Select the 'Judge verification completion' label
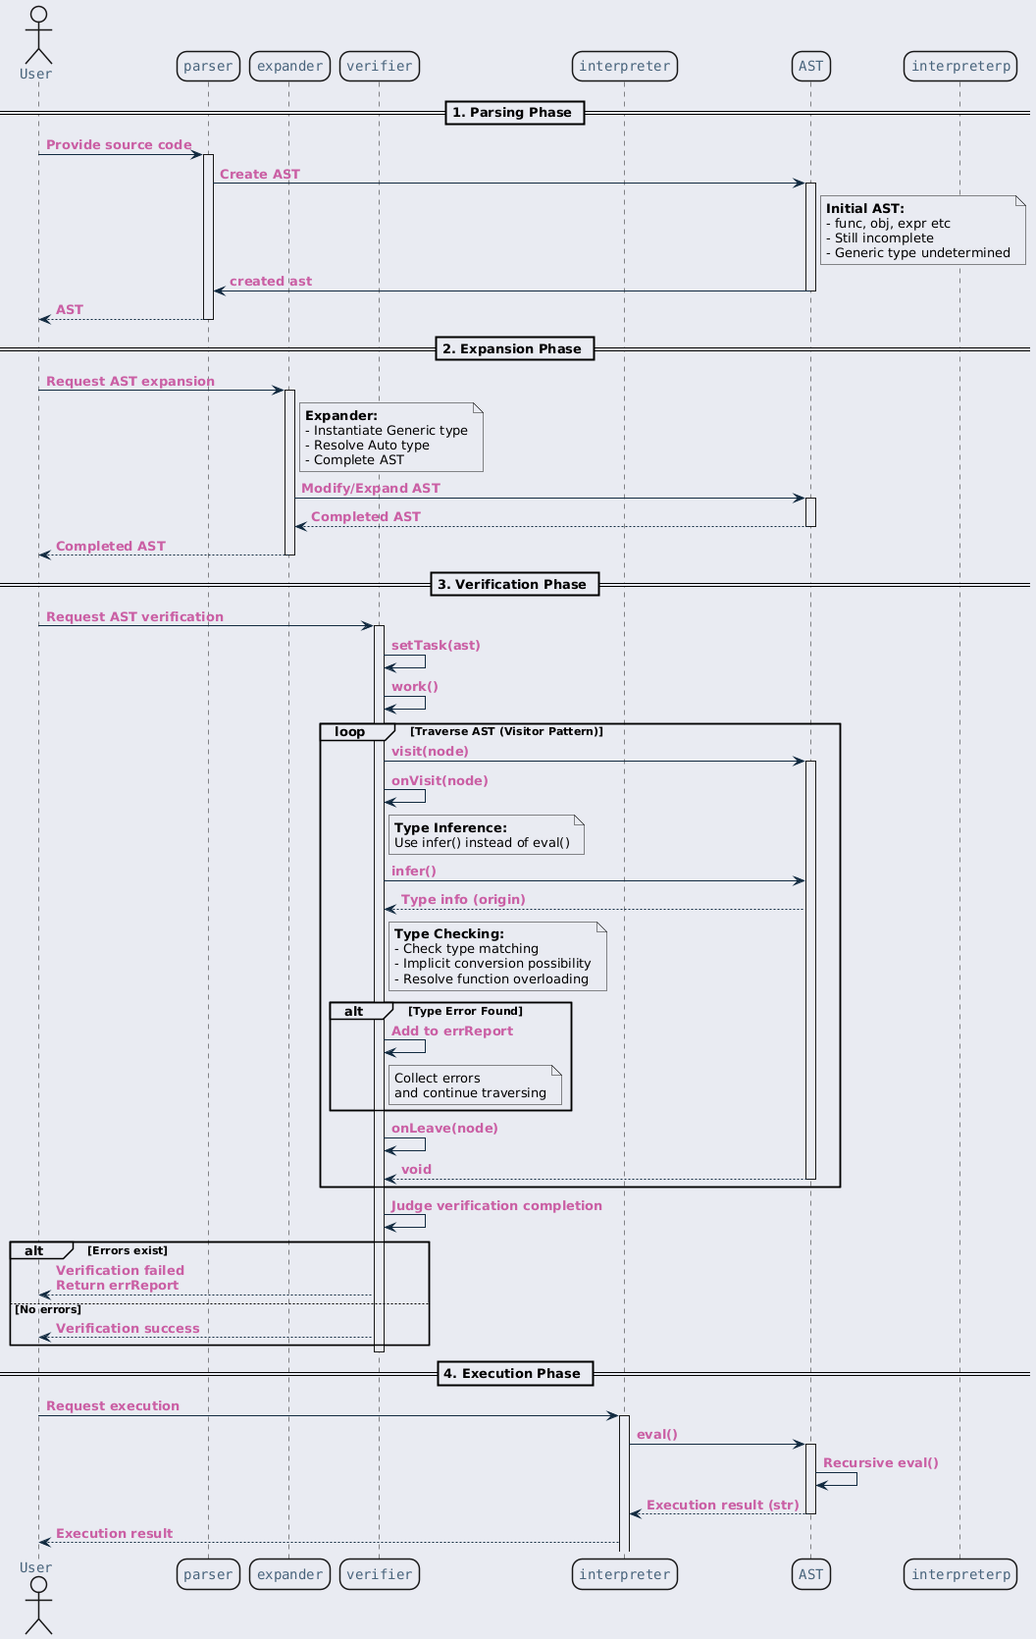 pyautogui.click(x=496, y=1206)
